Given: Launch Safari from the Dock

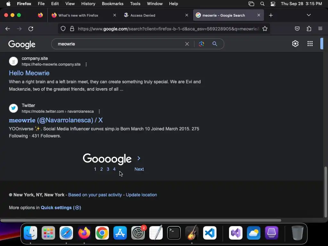Looking at the screenshot, I should tap(66, 233).
